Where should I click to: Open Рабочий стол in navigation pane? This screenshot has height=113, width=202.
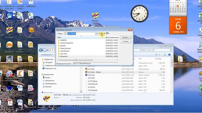[50, 68]
